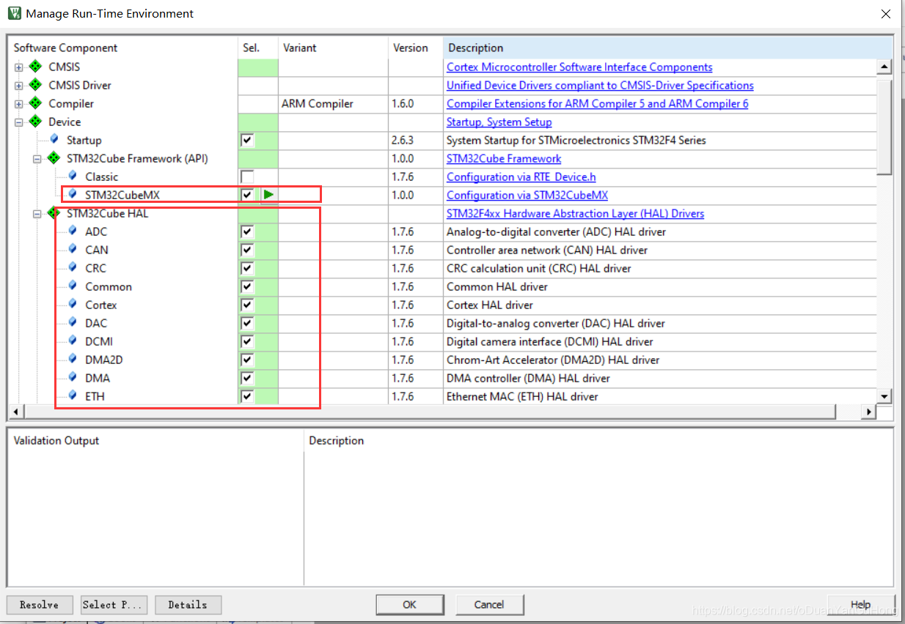Toggle the CRC HAL driver checkbox
905x624 pixels.
click(247, 268)
